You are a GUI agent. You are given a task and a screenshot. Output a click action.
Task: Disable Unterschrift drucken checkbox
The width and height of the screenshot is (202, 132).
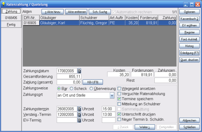pyautogui.click(x=119, y=114)
